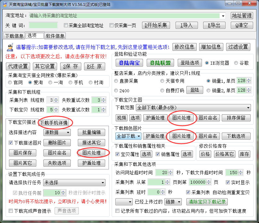The height and width of the screenshot is (223, 259).
Task: Open the 请选择执行任务 dropdown
Action: coord(103,182)
